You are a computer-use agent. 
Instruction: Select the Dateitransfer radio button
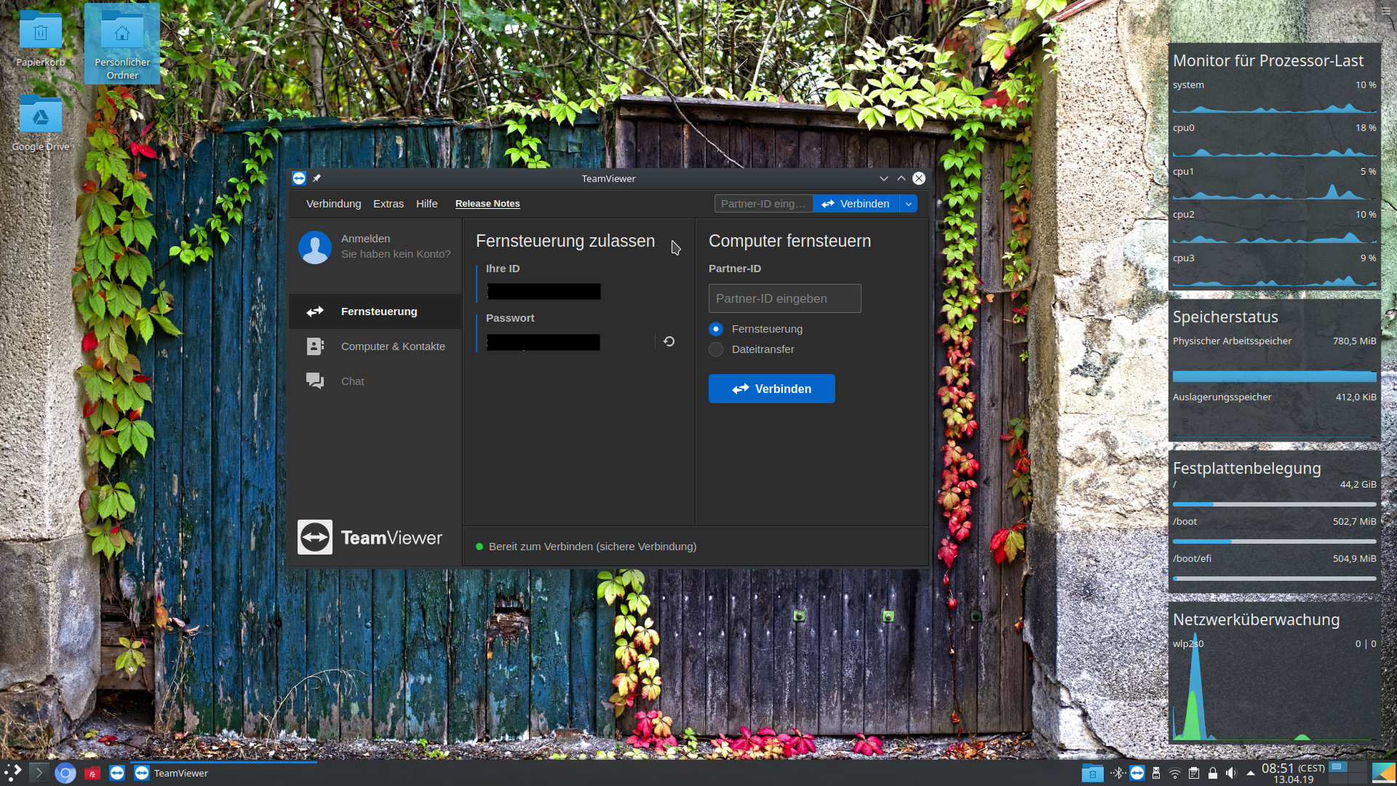716,349
